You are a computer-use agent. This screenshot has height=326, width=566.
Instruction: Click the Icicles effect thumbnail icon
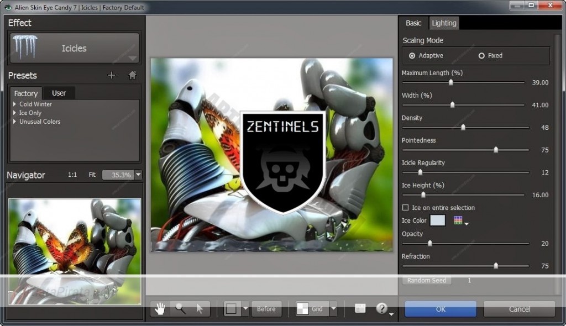click(25, 47)
